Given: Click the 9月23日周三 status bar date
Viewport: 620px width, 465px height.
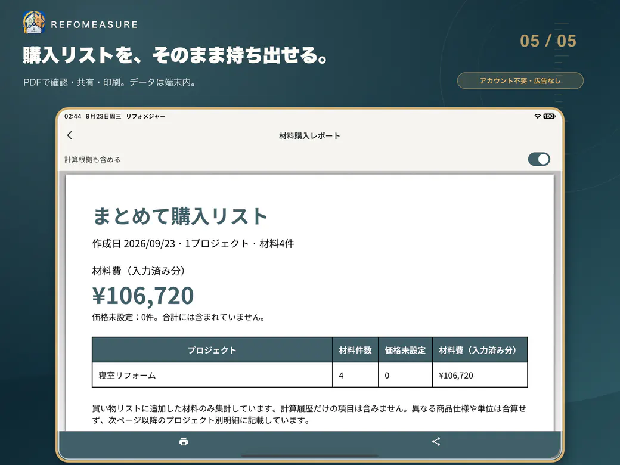Looking at the screenshot, I should (103, 116).
